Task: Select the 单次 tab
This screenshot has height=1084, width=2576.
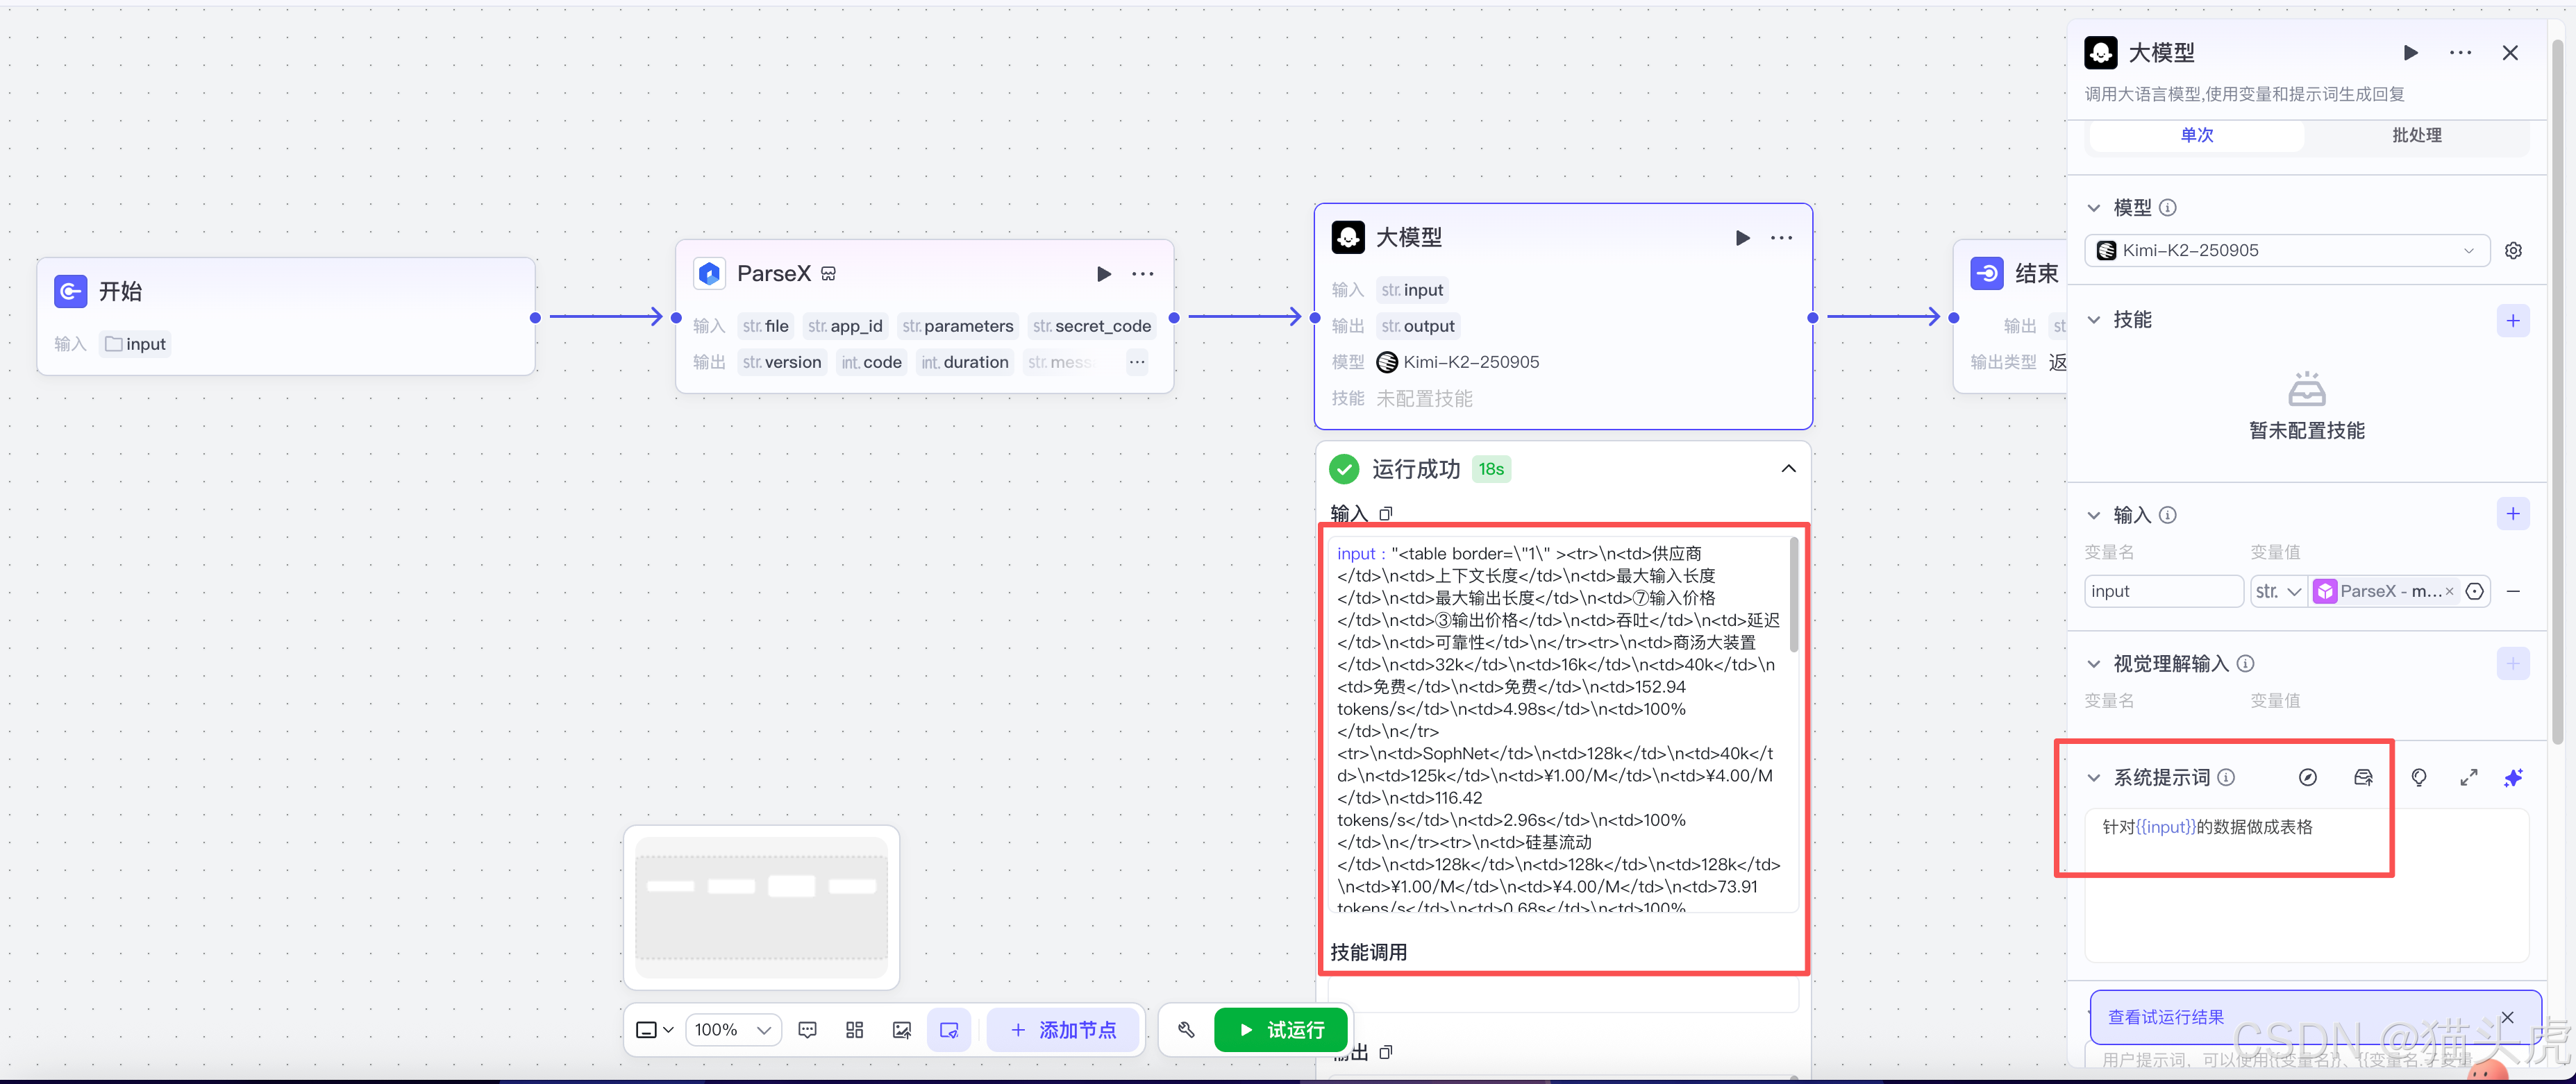Action: (x=2196, y=135)
